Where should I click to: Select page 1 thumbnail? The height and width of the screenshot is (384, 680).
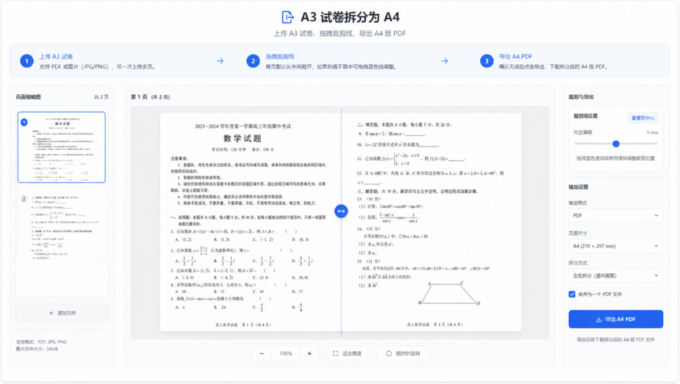click(x=62, y=147)
